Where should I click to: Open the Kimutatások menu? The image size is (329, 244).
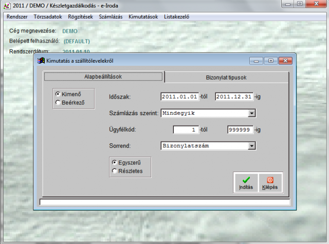click(x=143, y=17)
